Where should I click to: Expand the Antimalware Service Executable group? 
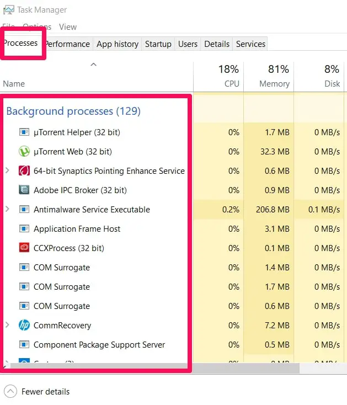(8, 209)
